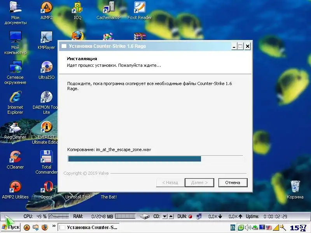Click the show desktop quick launch icon

(36, 227)
